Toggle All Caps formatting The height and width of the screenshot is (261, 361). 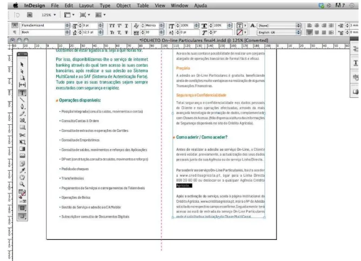[112, 25]
